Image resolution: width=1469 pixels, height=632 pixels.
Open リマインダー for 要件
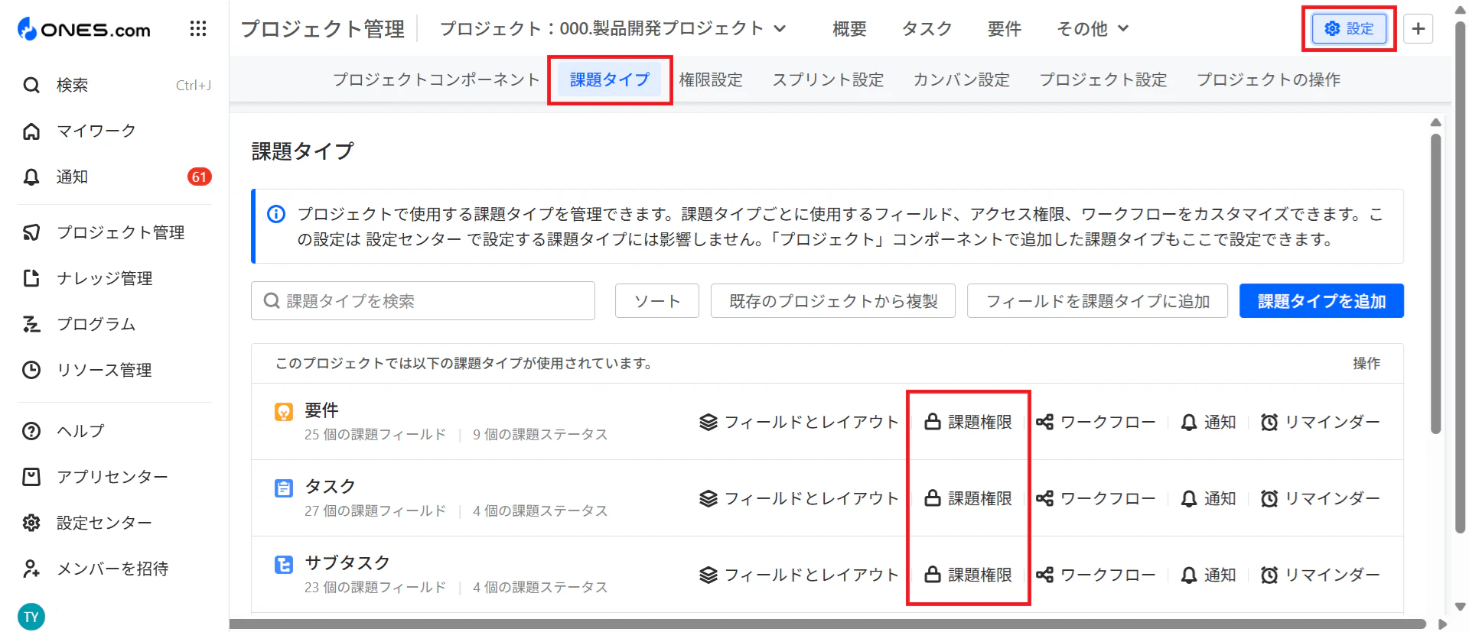[1320, 422]
